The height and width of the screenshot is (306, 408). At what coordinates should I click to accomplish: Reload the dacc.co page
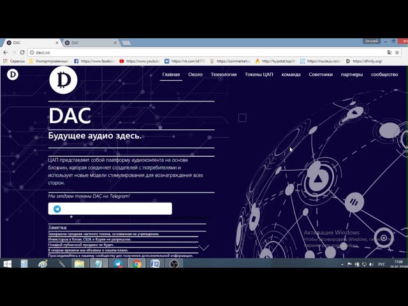[22, 52]
